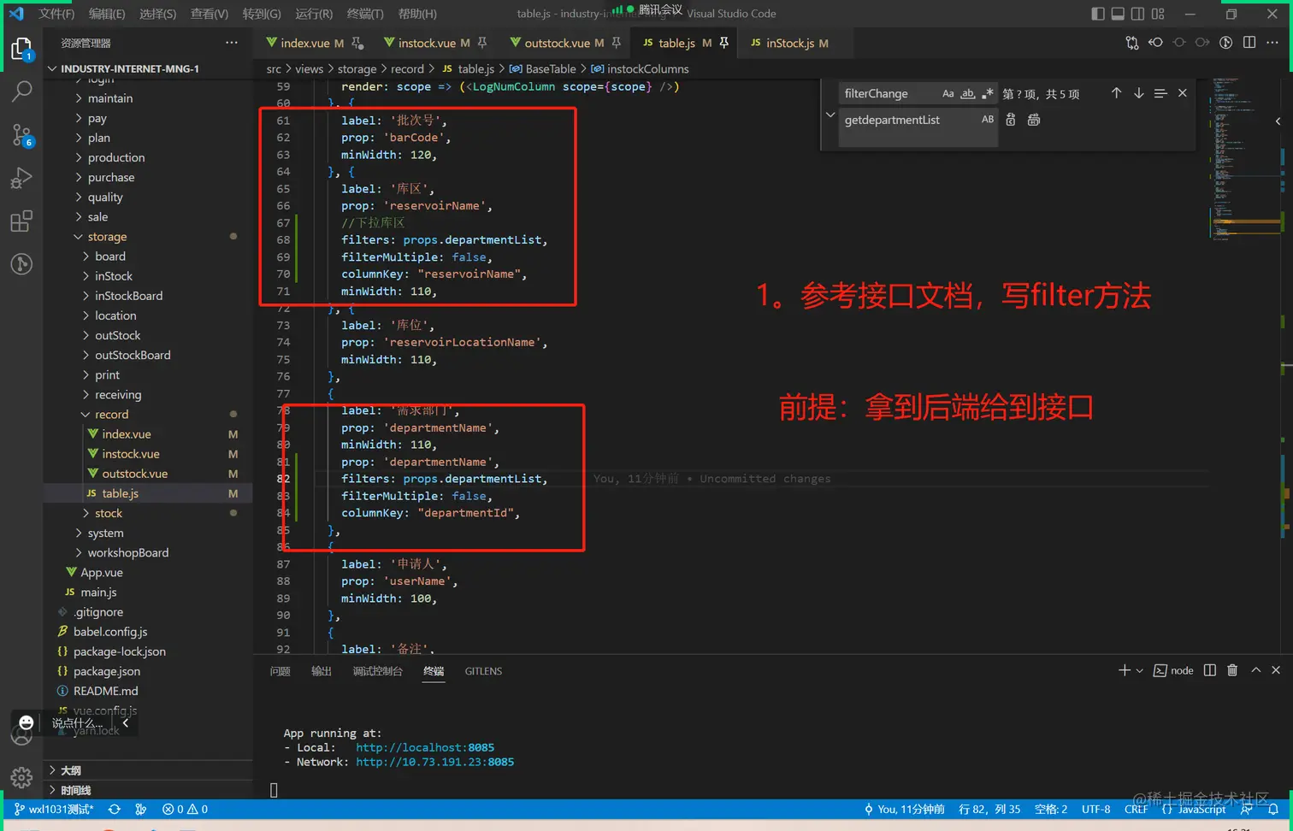Viewport: 1293px width, 831px height.
Task: Close the bottom panel
Action: (x=1276, y=670)
